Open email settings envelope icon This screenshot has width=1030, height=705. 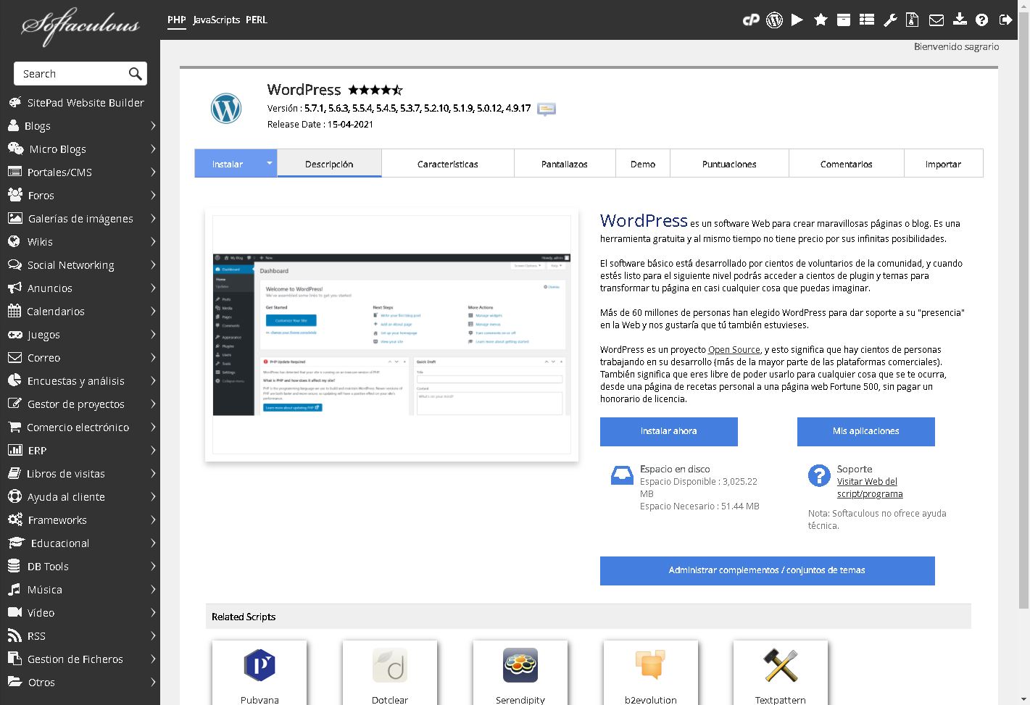(936, 20)
